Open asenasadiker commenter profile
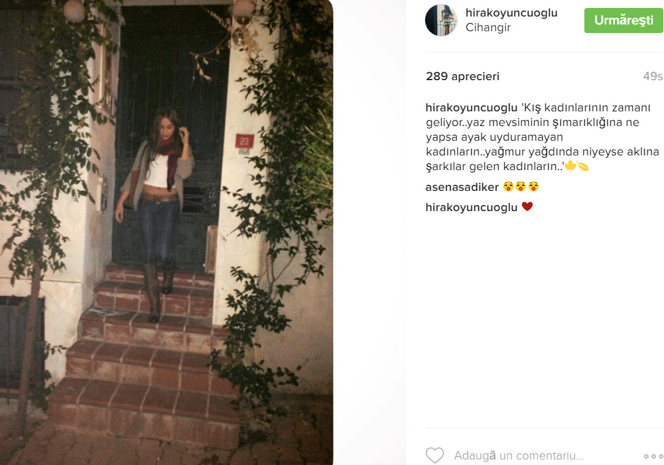 point(462,187)
